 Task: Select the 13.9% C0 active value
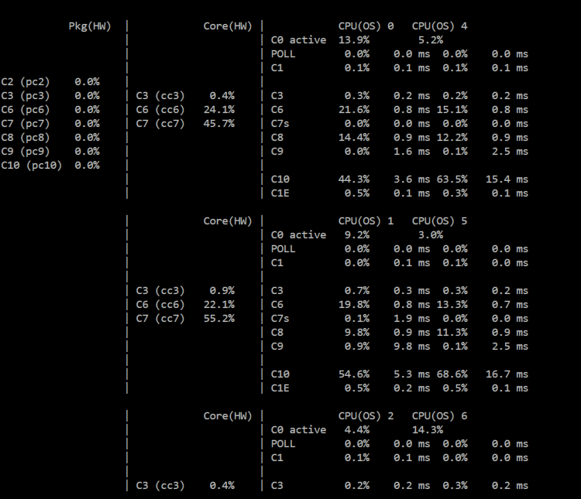(354, 40)
